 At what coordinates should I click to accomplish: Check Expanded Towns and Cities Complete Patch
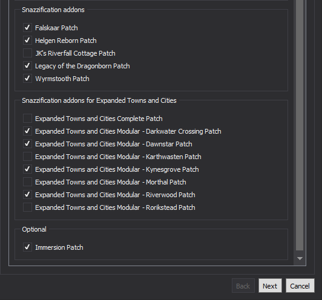[27, 119]
